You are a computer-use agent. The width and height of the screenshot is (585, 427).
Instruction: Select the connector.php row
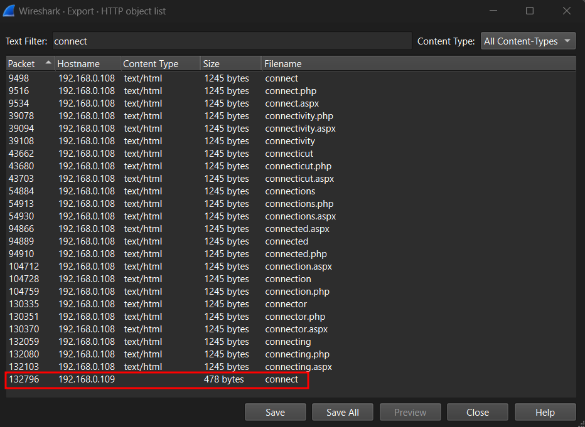291,317
